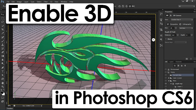The height and width of the screenshot is (110, 196).
Task: Select the Blur tool
Action: tap(2, 60)
